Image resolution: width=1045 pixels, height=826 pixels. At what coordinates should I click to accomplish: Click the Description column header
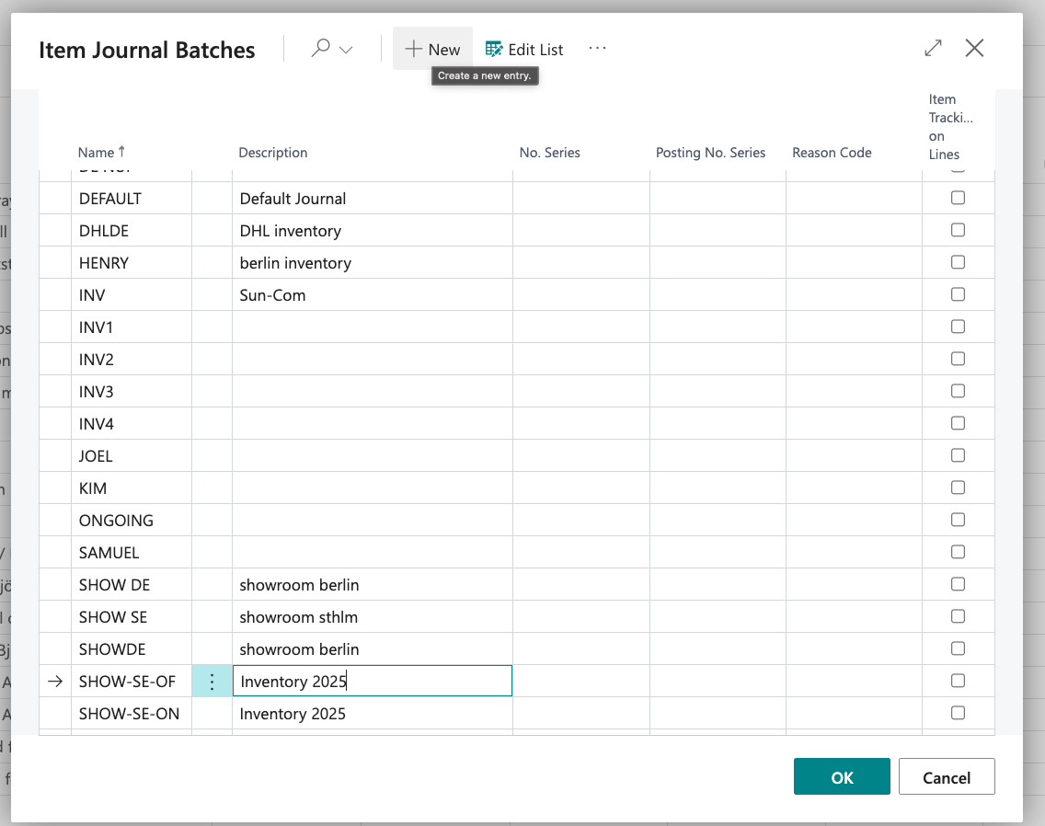tap(273, 153)
